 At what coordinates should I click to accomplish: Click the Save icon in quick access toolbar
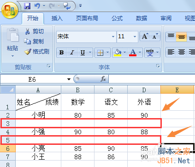pos(27,6)
